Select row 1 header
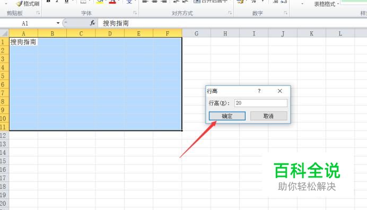 (4, 42)
